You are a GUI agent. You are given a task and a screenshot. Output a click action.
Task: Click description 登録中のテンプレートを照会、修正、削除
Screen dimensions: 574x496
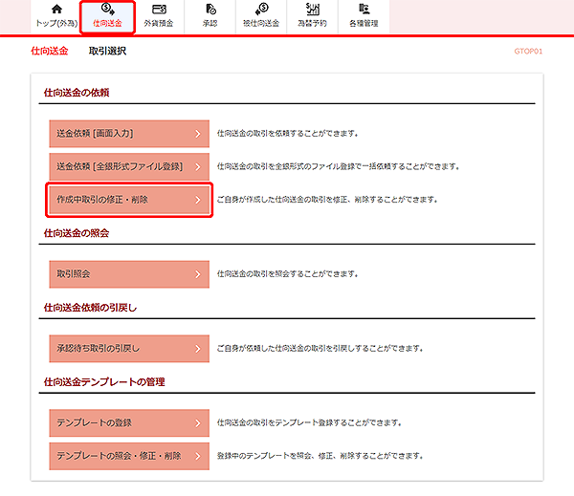tap(320, 456)
